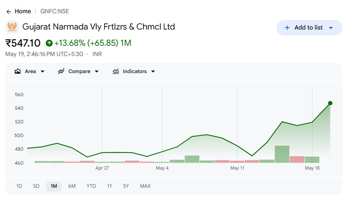Click the Area chart type icon
347x198 pixels.
coord(17,71)
